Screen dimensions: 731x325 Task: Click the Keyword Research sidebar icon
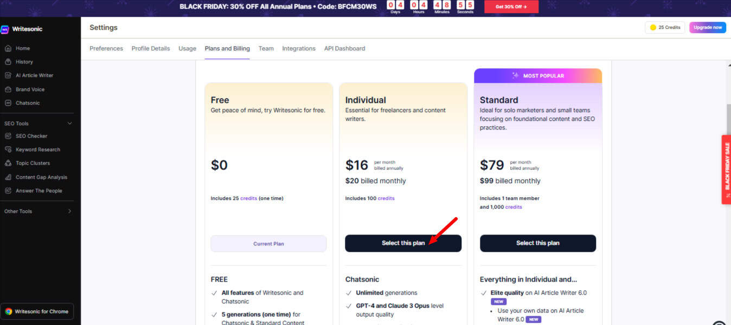pyautogui.click(x=8, y=149)
